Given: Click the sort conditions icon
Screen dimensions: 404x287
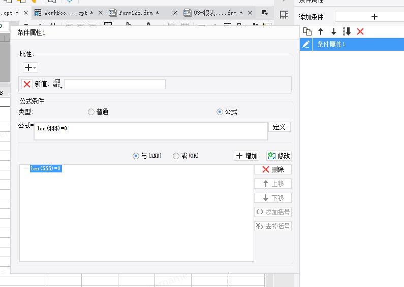Looking at the screenshot, I should coord(347,31).
